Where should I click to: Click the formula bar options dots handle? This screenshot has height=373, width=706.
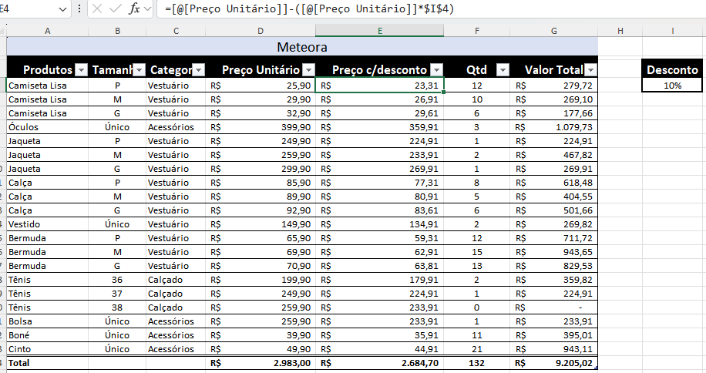(x=79, y=9)
